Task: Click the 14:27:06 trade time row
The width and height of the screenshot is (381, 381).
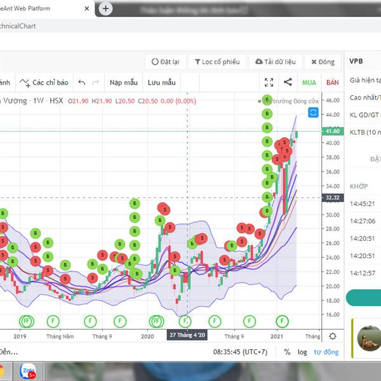Action: [363, 221]
